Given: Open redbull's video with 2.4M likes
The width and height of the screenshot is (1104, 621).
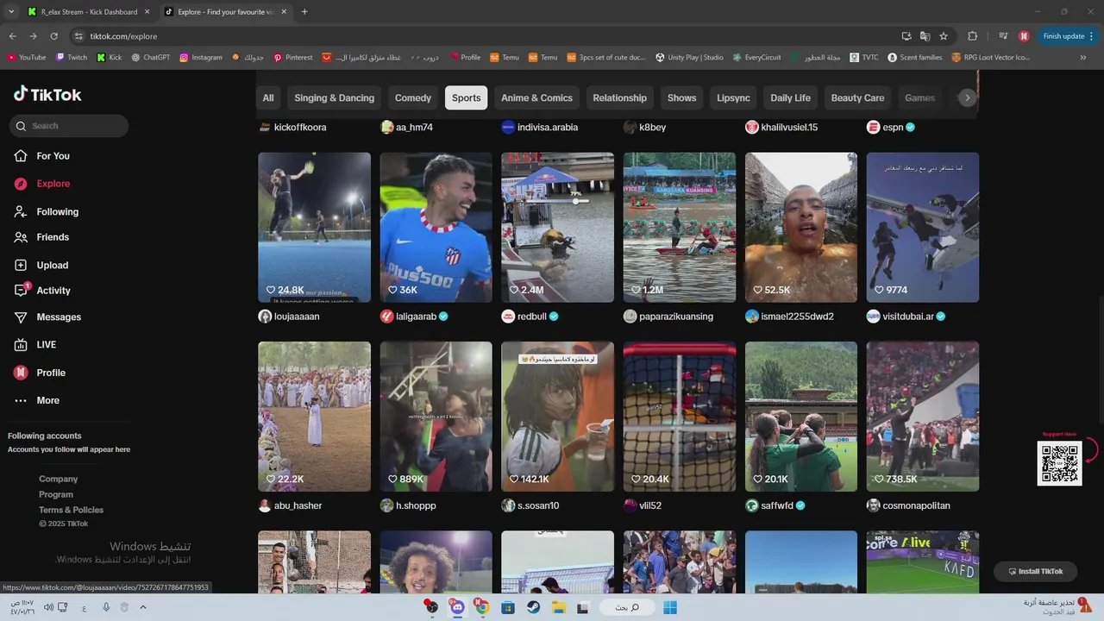Looking at the screenshot, I should [557, 228].
